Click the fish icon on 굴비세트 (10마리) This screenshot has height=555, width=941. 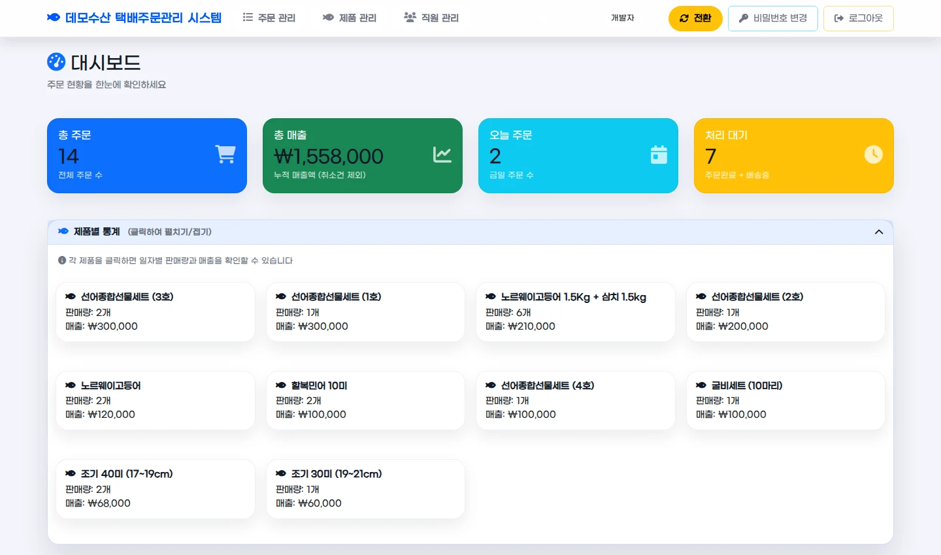(x=701, y=385)
